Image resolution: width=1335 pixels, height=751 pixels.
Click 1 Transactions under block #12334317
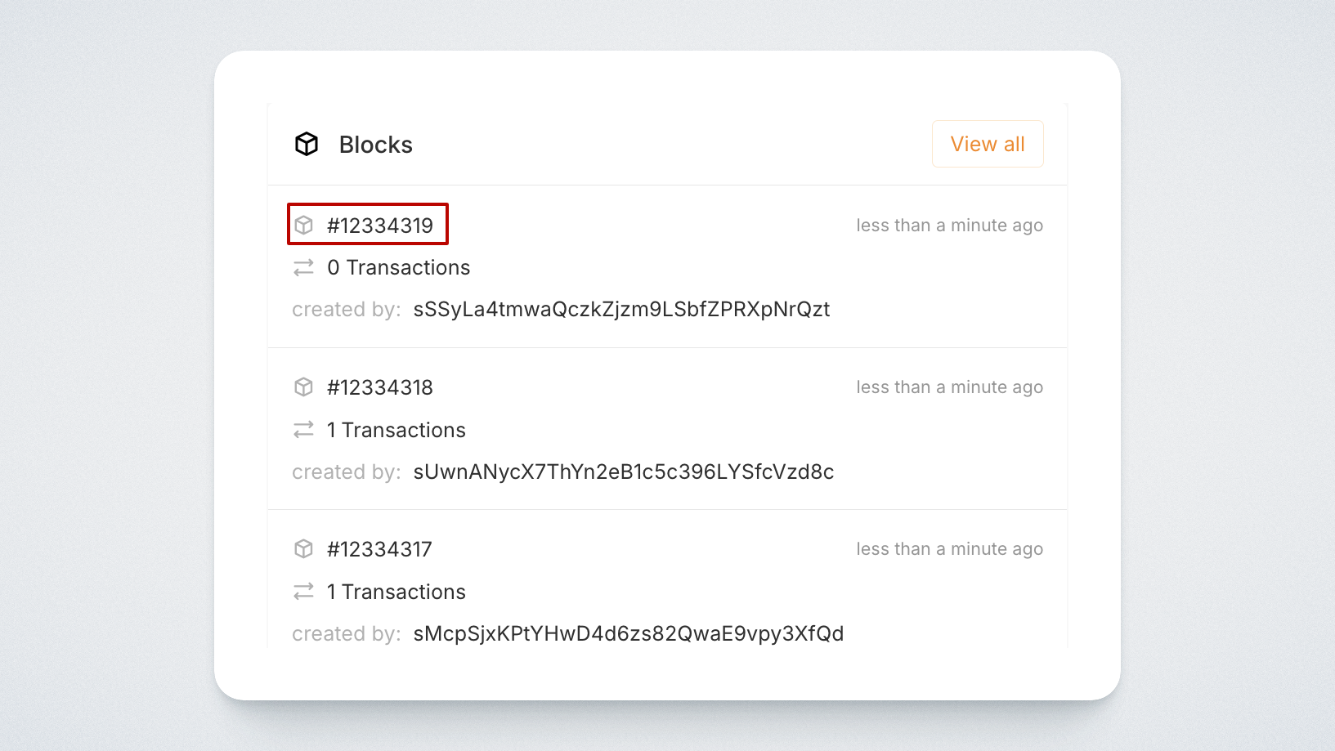coord(396,592)
